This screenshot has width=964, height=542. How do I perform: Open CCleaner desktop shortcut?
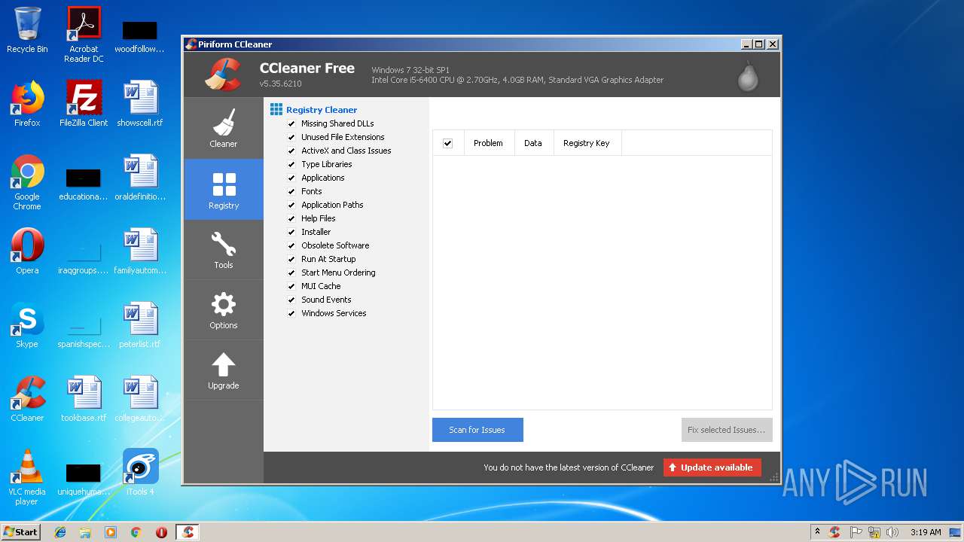tap(27, 399)
